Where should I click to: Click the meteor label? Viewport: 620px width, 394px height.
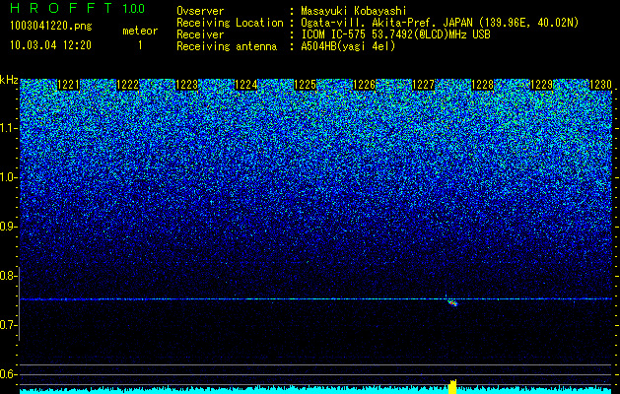pyautogui.click(x=140, y=31)
